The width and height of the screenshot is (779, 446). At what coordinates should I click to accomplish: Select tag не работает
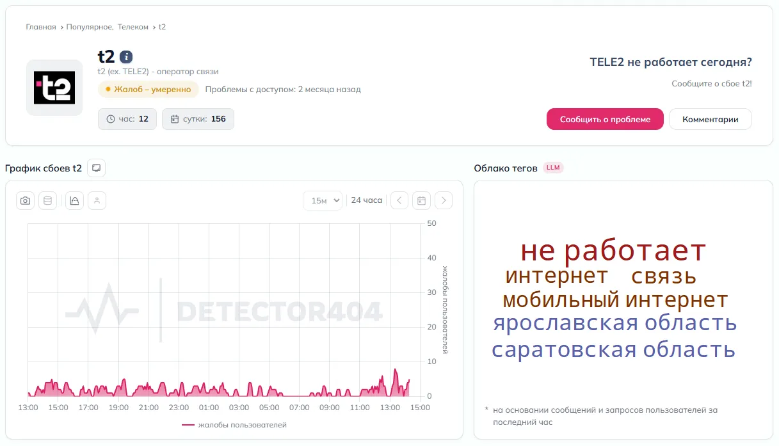613,251
